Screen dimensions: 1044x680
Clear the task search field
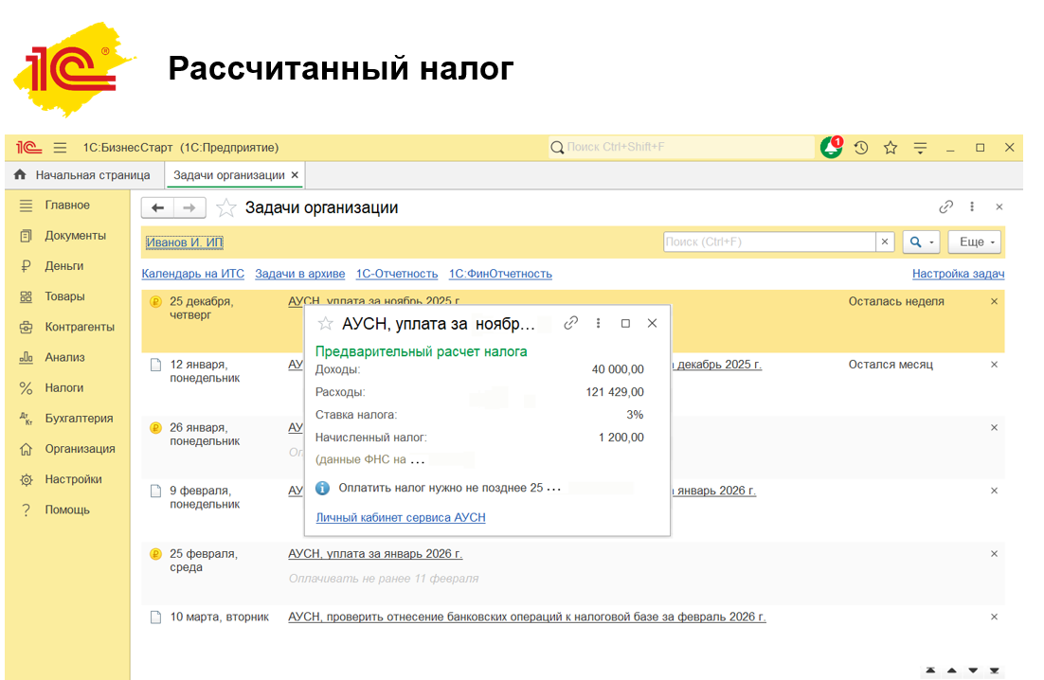pyautogui.click(x=885, y=242)
